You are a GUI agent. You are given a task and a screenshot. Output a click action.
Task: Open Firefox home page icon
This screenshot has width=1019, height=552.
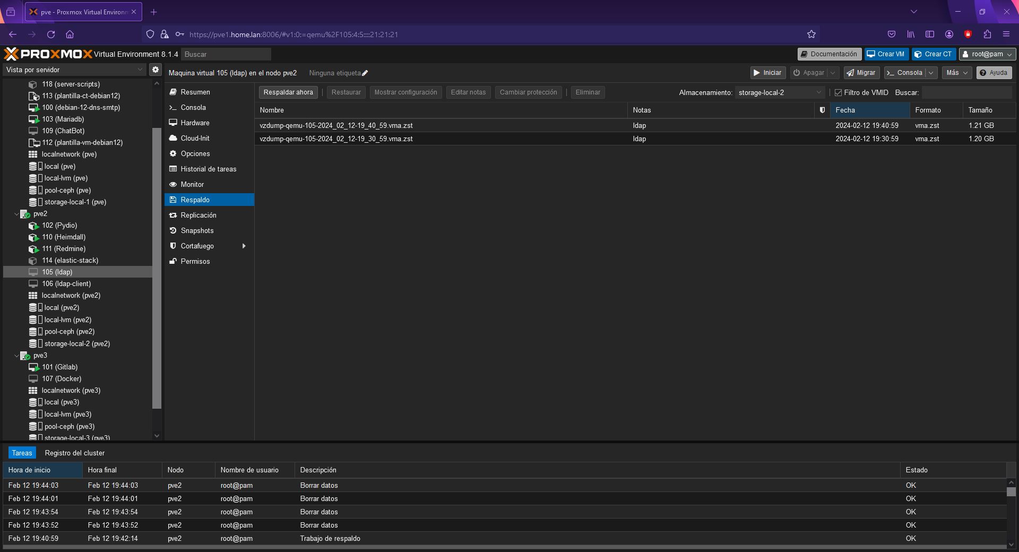[70, 34]
